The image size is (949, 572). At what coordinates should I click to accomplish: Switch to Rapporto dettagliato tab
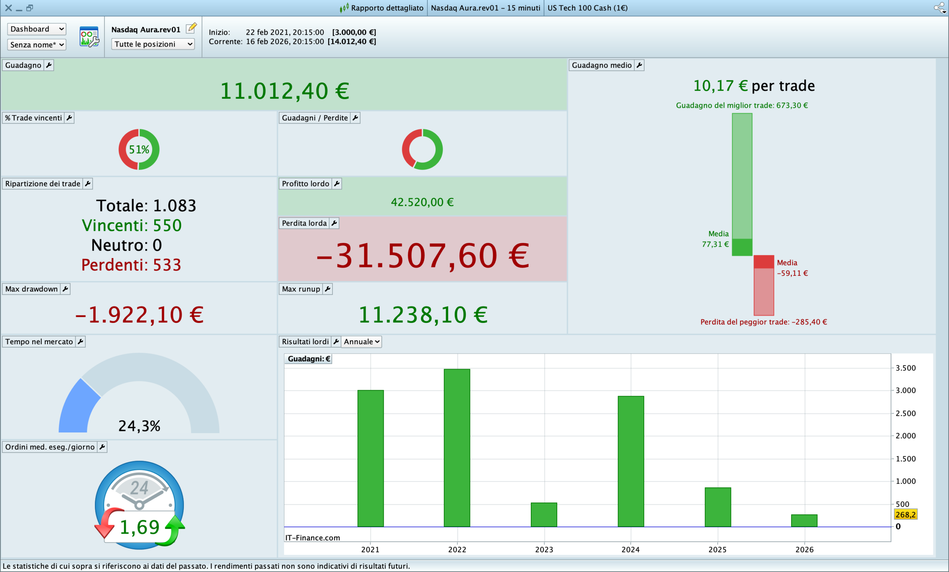pyautogui.click(x=382, y=8)
